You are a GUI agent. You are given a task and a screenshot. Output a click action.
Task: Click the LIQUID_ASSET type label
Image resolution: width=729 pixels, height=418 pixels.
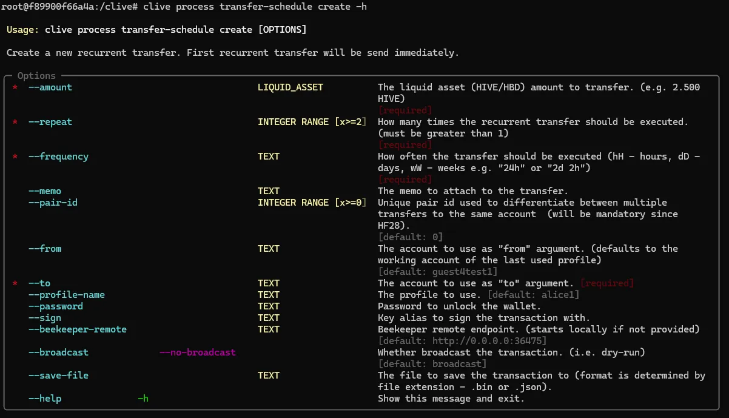click(291, 87)
